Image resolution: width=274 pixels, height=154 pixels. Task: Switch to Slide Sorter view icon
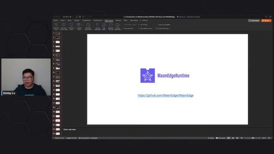233,138
